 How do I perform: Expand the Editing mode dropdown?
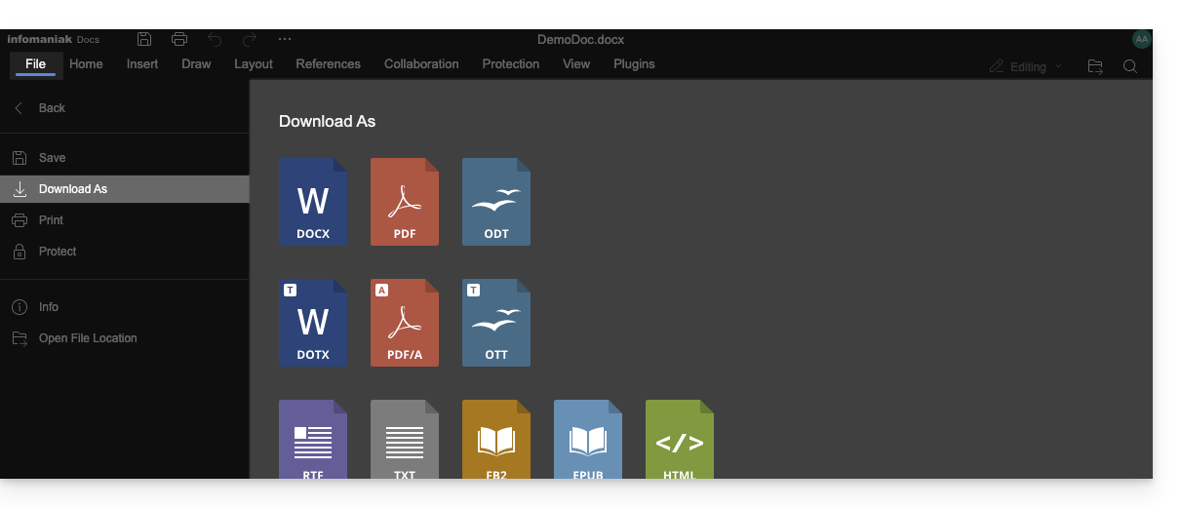click(x=1026, y=66)
